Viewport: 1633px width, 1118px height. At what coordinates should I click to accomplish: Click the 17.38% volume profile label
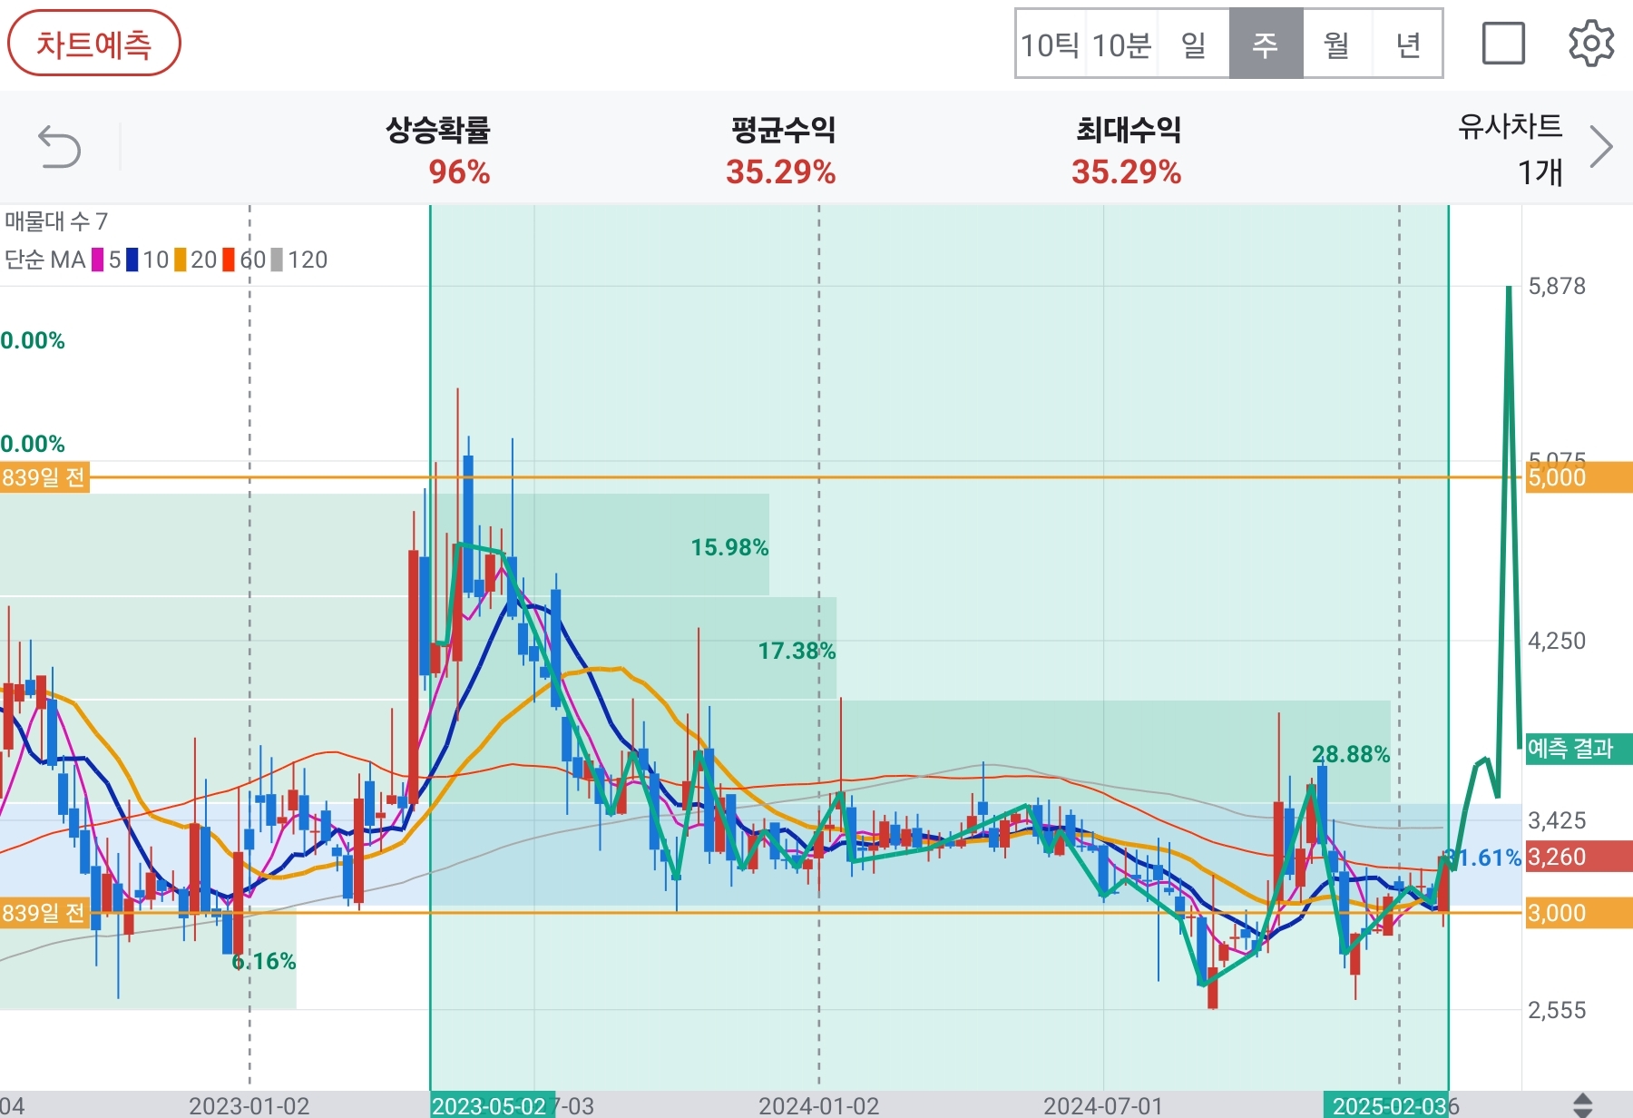(x=797, y=651)
